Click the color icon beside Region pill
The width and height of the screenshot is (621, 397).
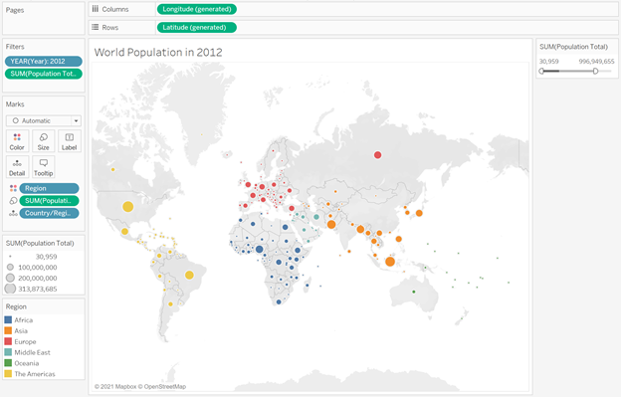click(x=13, y=188)
